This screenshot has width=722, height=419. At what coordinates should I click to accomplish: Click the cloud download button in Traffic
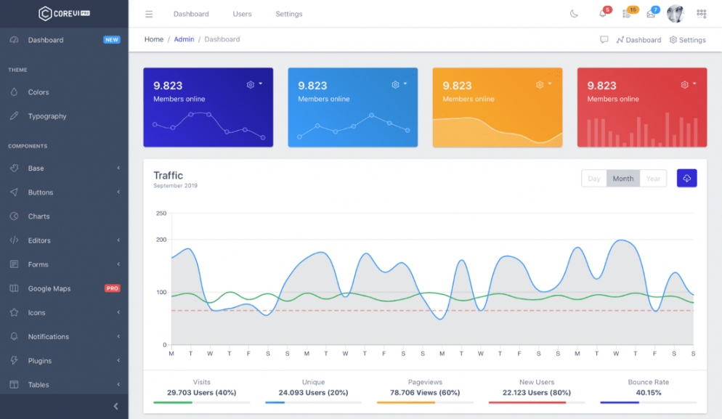[x=686, y=178]
